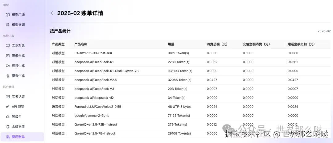Click the 等级包 gauge icon

8,117
